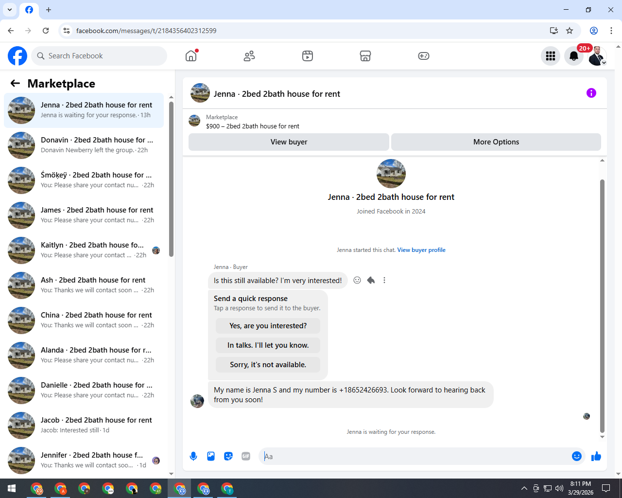622x498 pixels.
Task: Open Notifications bell with 20+ badge
Action: [x=574, y=56]
